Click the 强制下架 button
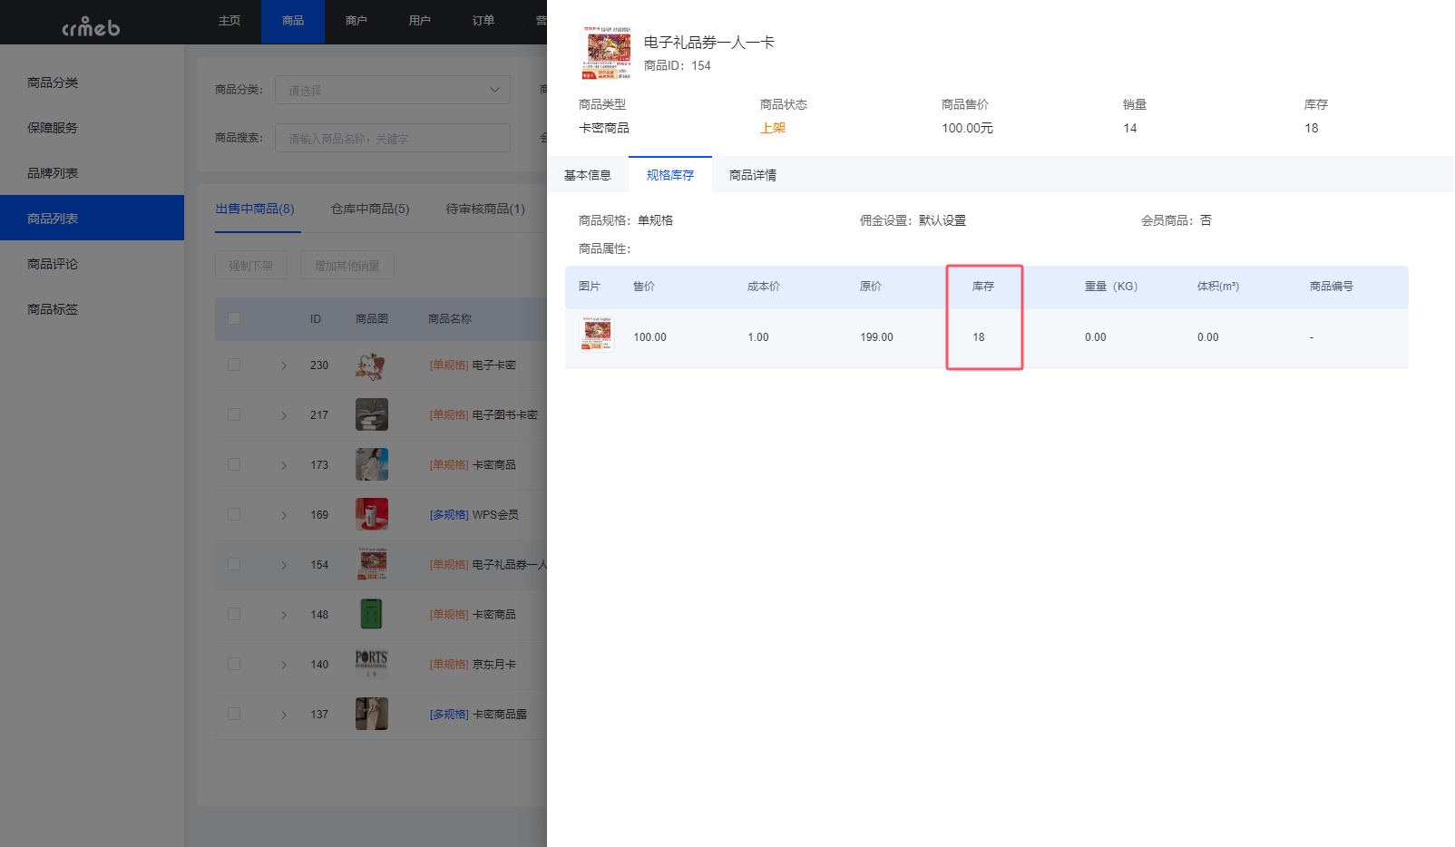The width and height of the screenshot is (1455, 847). (250, 264)
